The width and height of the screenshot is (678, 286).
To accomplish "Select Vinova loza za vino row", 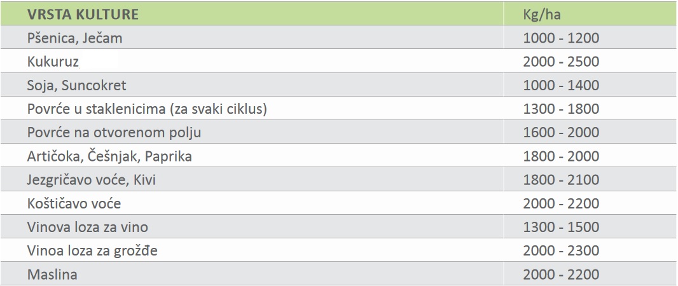I will (x=338, y=226).
